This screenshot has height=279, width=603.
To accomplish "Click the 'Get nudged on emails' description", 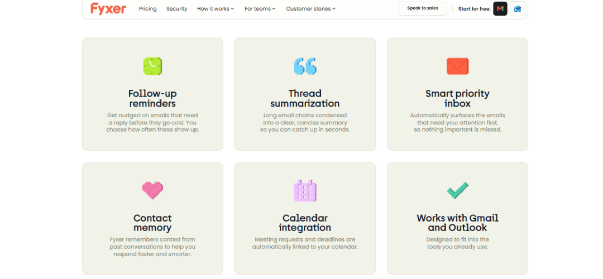I will (x=152, y=123).
